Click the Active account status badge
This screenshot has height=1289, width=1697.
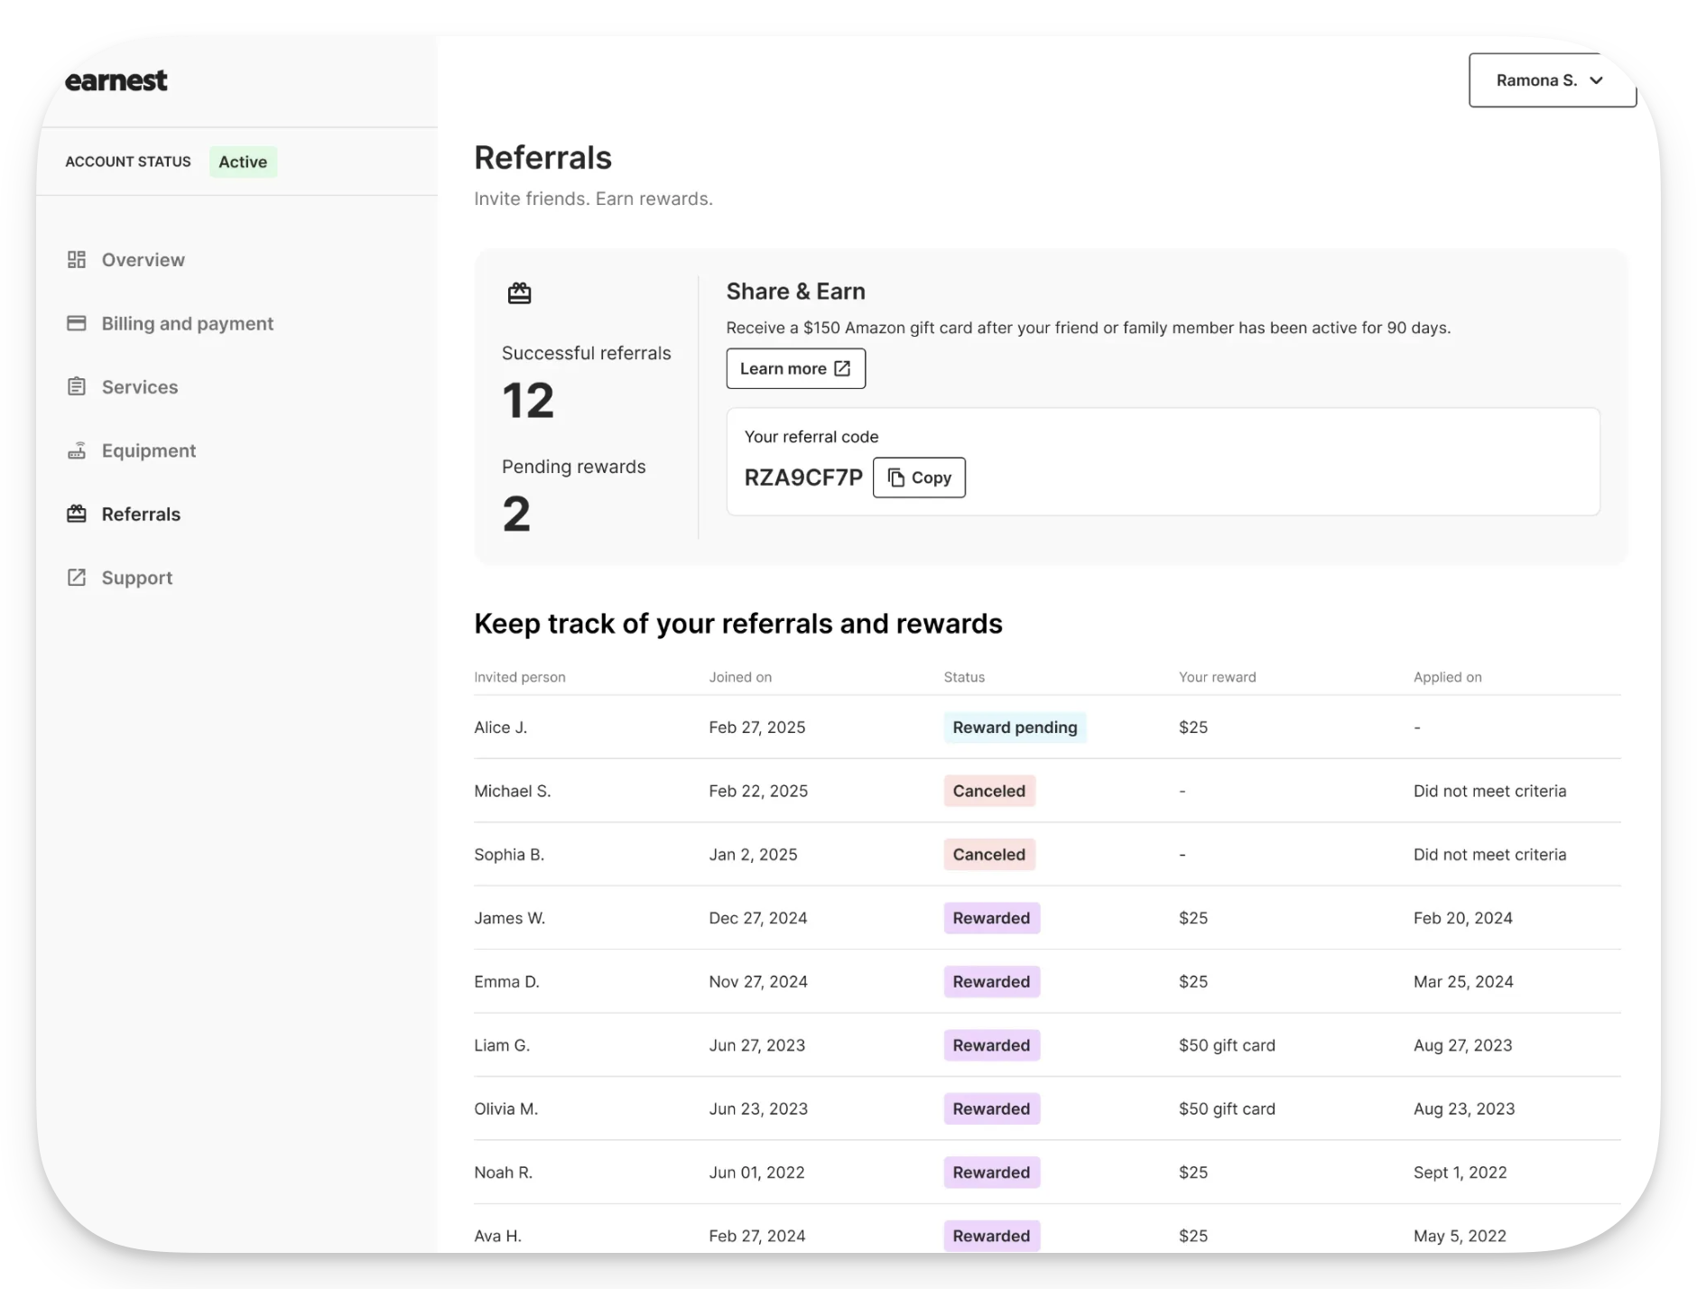[243, 162]
